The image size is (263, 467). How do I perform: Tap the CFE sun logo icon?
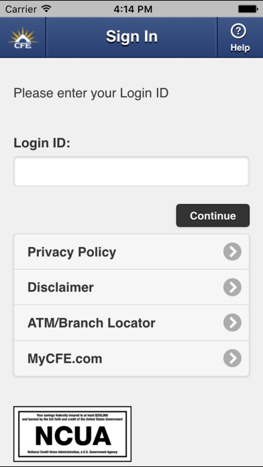(23, 38)
